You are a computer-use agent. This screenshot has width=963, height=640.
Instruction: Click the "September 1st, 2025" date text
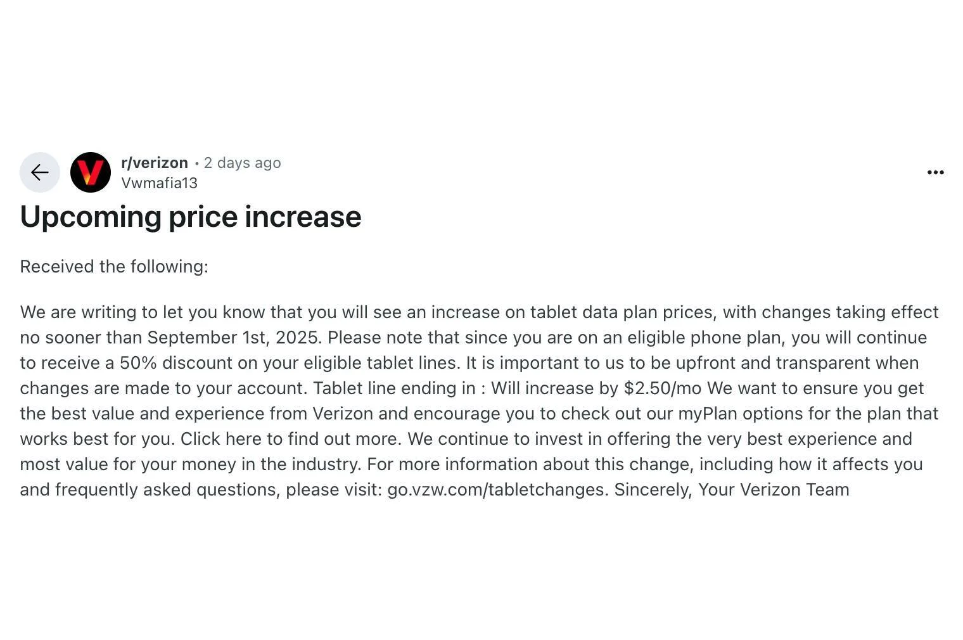click(x=232, y=338)
